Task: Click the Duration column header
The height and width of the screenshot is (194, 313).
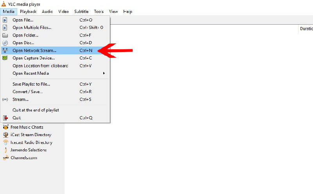Action: 306,29
